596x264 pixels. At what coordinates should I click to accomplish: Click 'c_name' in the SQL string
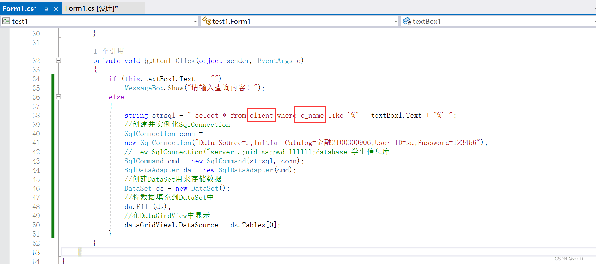pyautogui.click(x=312, y=115)
